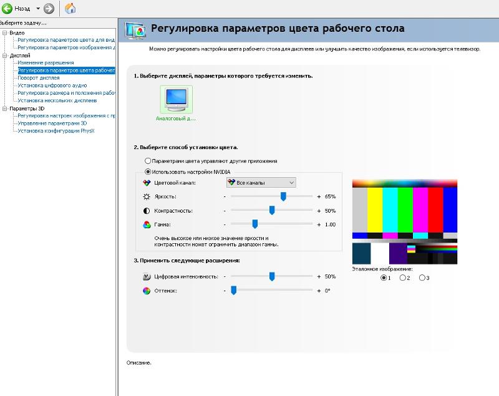Click minus sign next to gamma slider
This screenshot has height=396, width=499.
(x=225, y=225)
